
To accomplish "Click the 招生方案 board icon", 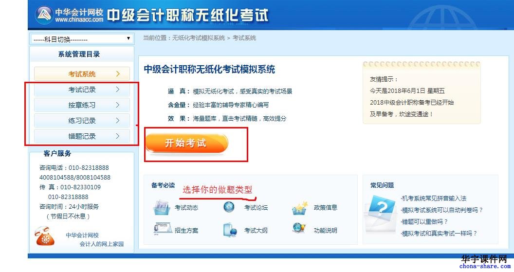I will pyautogui.click(x=163, y=229).
